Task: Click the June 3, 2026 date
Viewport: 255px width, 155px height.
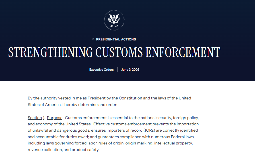Action: [130, 70]
